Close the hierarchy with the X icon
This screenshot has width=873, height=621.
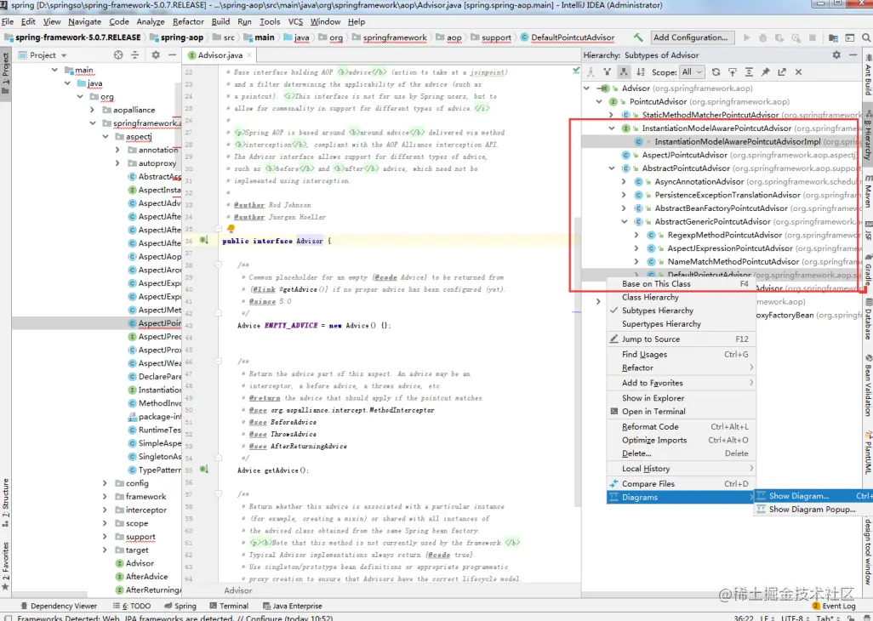pyautogui.click(x=798, y=71)
